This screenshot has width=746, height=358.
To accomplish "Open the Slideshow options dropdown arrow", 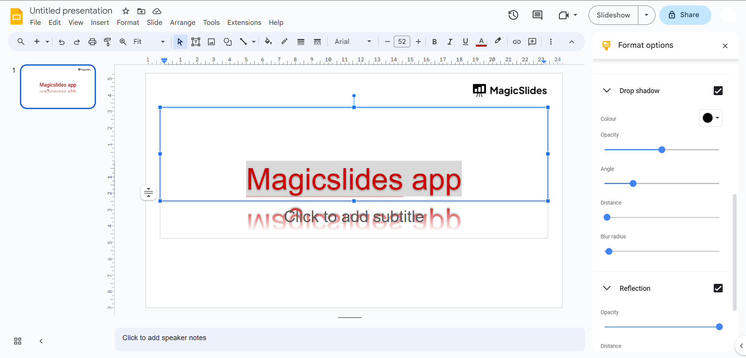I will coord(646,15).
